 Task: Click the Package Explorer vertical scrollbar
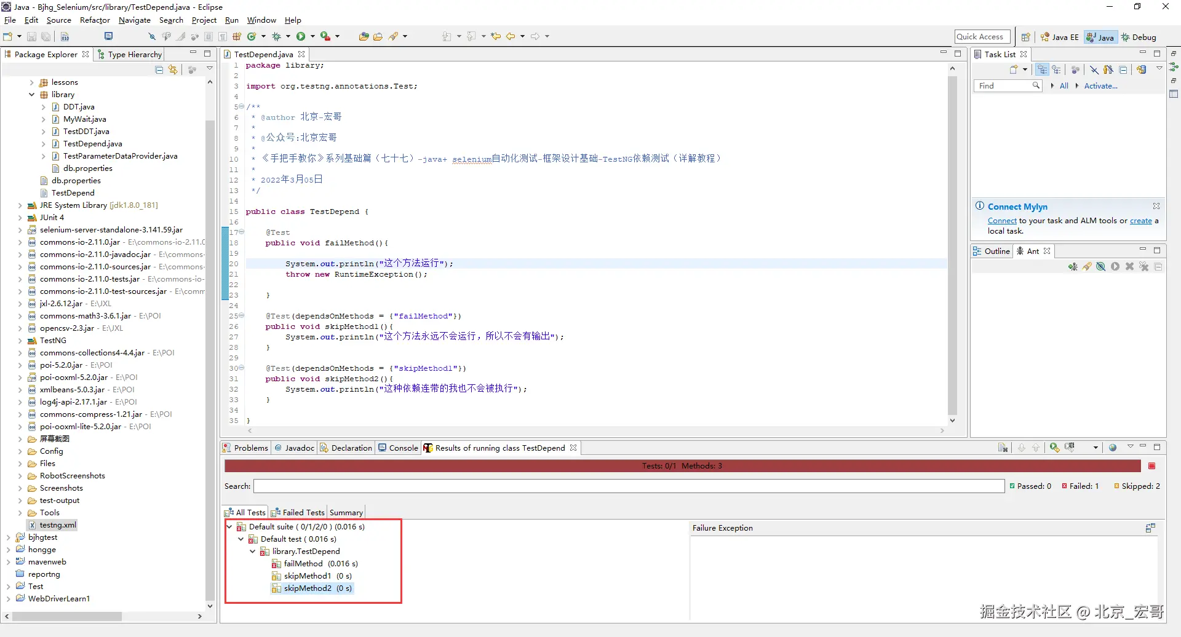[x=210, y=360]
